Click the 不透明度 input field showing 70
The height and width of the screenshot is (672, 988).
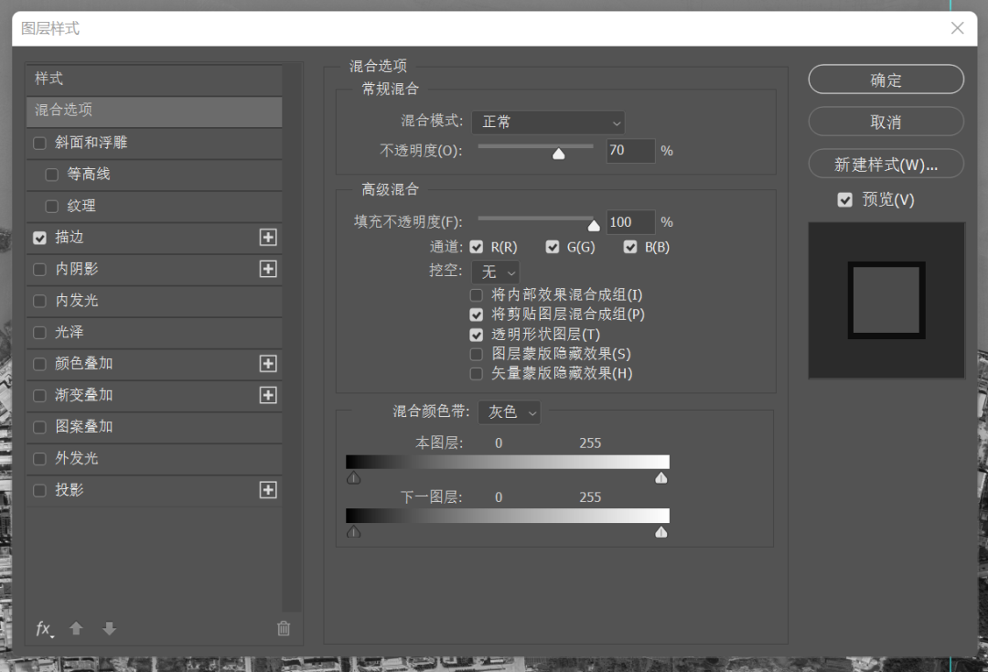(630, 151)
